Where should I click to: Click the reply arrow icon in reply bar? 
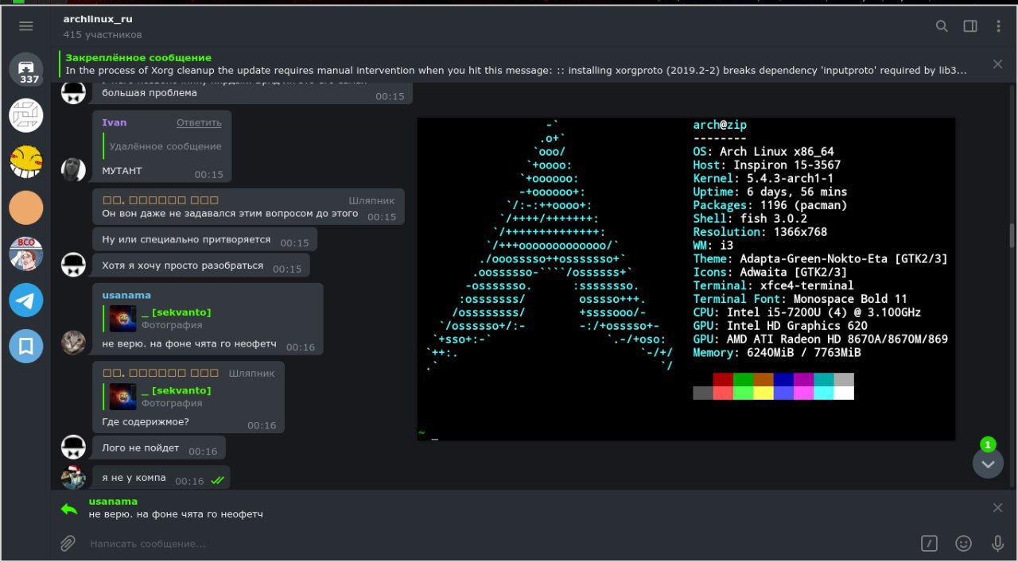click(69, 509)
